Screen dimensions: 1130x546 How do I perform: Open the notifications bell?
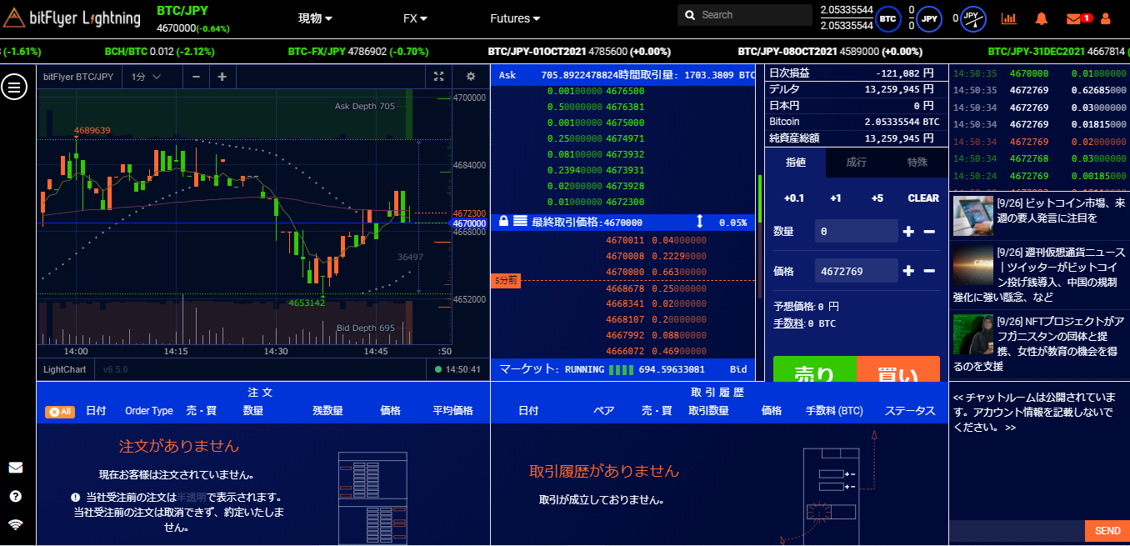(x=1042, y=18)
